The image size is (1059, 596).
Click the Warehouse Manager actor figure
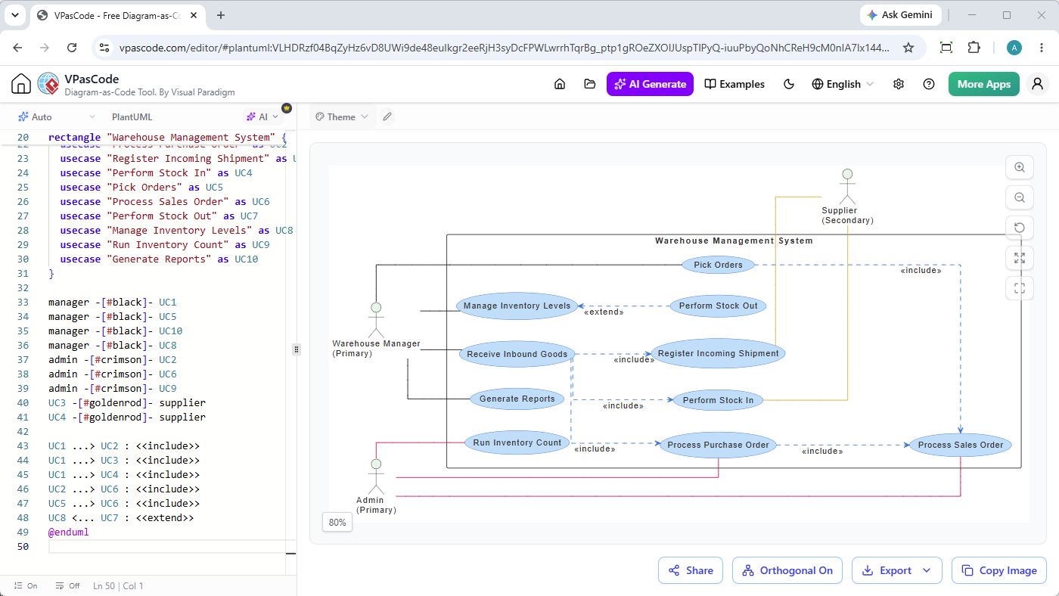tap(375, 321)
